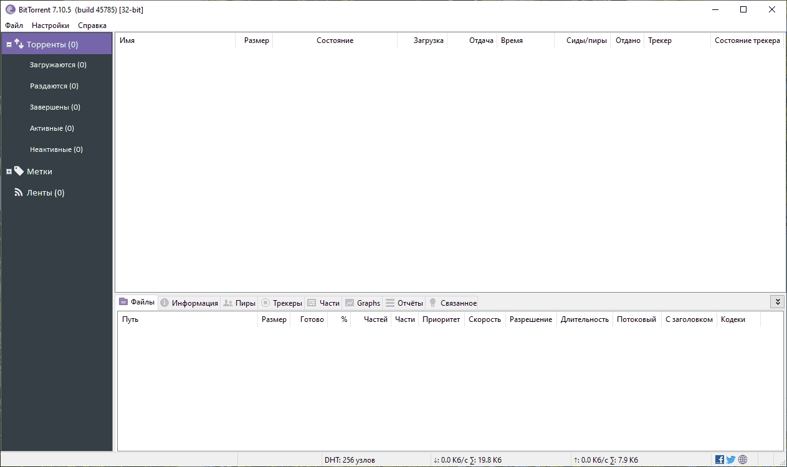
Task: Sort by Время column header
Action: (525, 40)
